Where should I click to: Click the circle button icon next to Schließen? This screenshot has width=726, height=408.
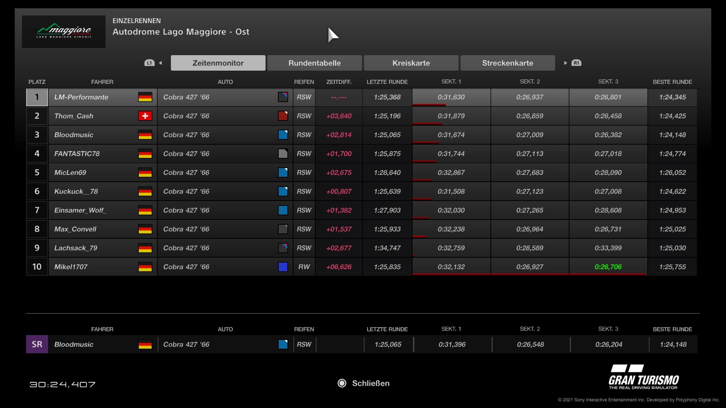[342, 383]
